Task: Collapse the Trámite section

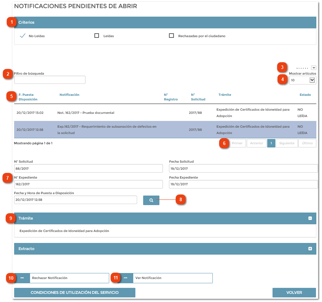Action: tap(311, 218)
